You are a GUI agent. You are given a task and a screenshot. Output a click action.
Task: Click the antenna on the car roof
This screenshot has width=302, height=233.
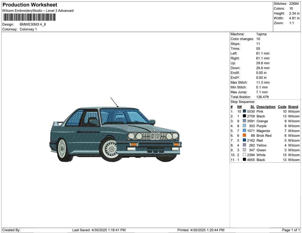point(114,102)
